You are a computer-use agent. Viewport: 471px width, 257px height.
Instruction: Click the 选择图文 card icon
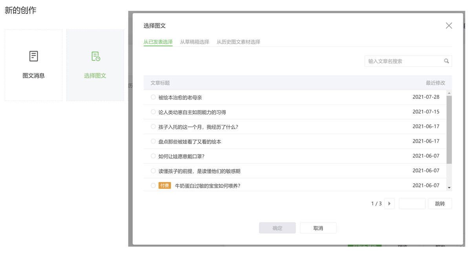click(x=95, y=56)
